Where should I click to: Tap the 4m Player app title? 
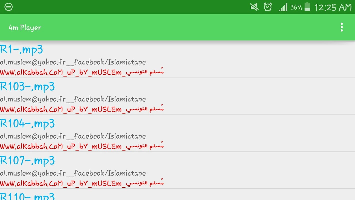pyautogui.click(x=25, y=27)
